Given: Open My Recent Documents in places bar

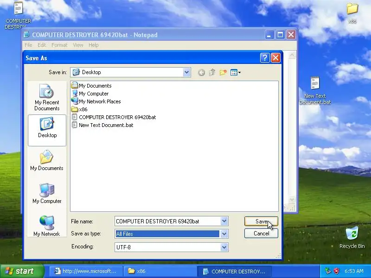Looking at the screenshot, I should (x=47, y=97).
